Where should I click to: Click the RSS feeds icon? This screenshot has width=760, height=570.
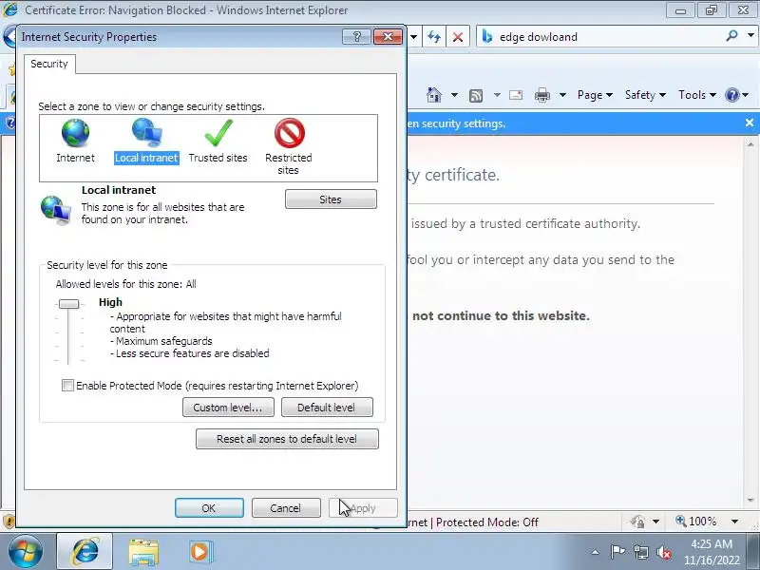pos(476,96)
